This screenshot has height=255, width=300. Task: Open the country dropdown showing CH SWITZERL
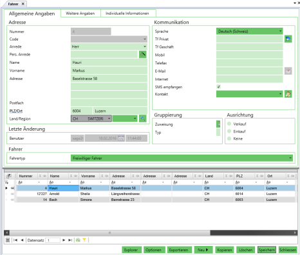pos(109,118)
